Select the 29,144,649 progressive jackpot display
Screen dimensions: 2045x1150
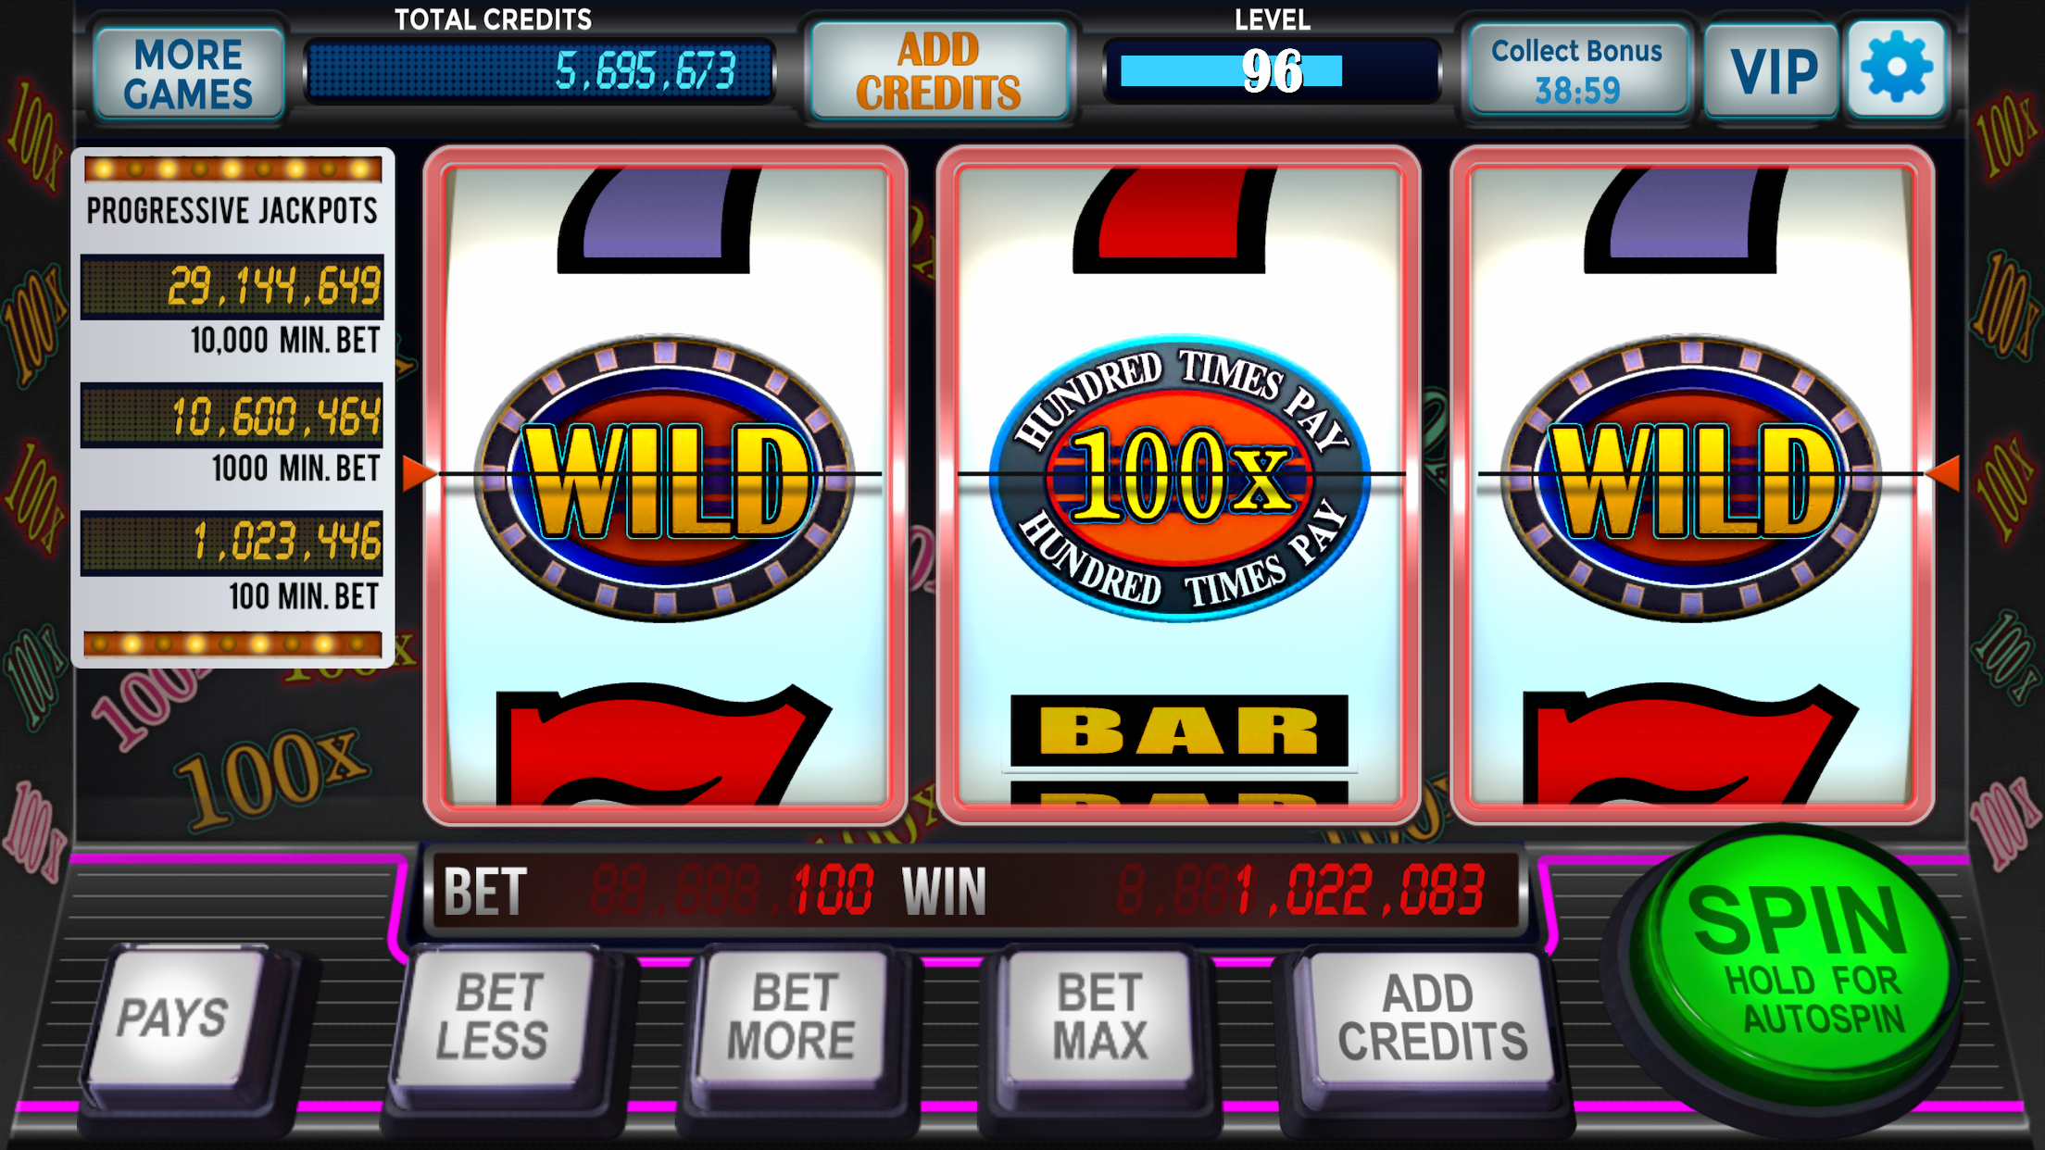click(232, 286)
